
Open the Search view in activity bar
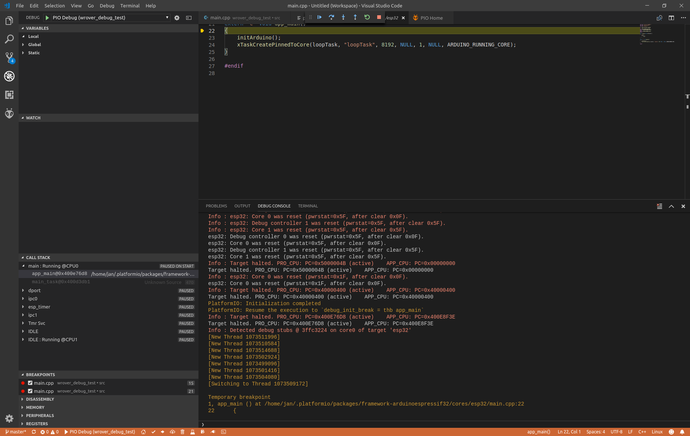point(9,39)
